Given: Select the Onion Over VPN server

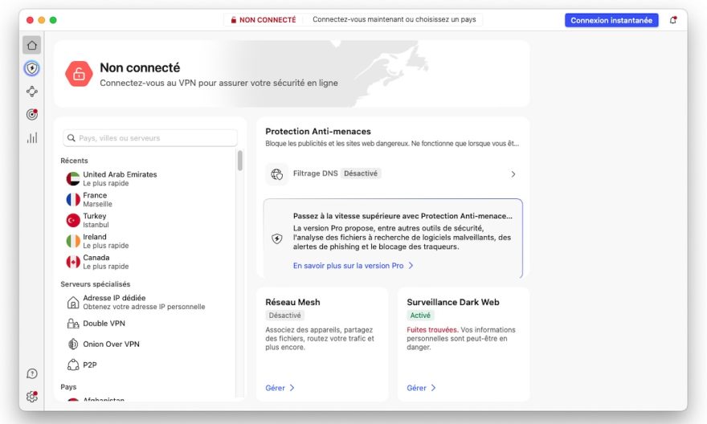Looking at the screenshot, I should [x=111, y=344].
